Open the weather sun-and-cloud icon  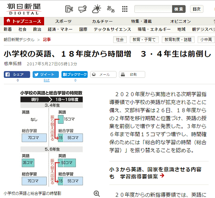click(x=97, y=9)
